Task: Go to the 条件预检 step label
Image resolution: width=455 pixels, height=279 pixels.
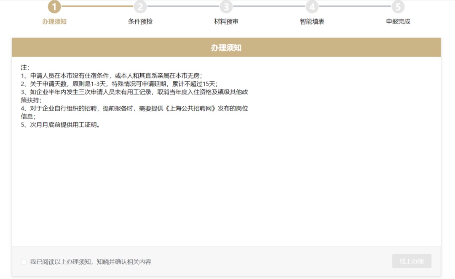Action: point(140,21)
